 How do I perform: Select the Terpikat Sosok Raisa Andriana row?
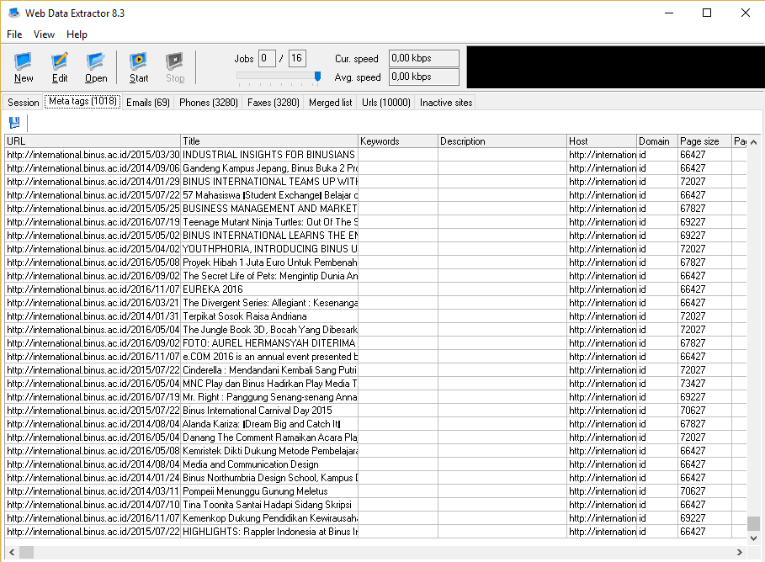tap(375, 316)
